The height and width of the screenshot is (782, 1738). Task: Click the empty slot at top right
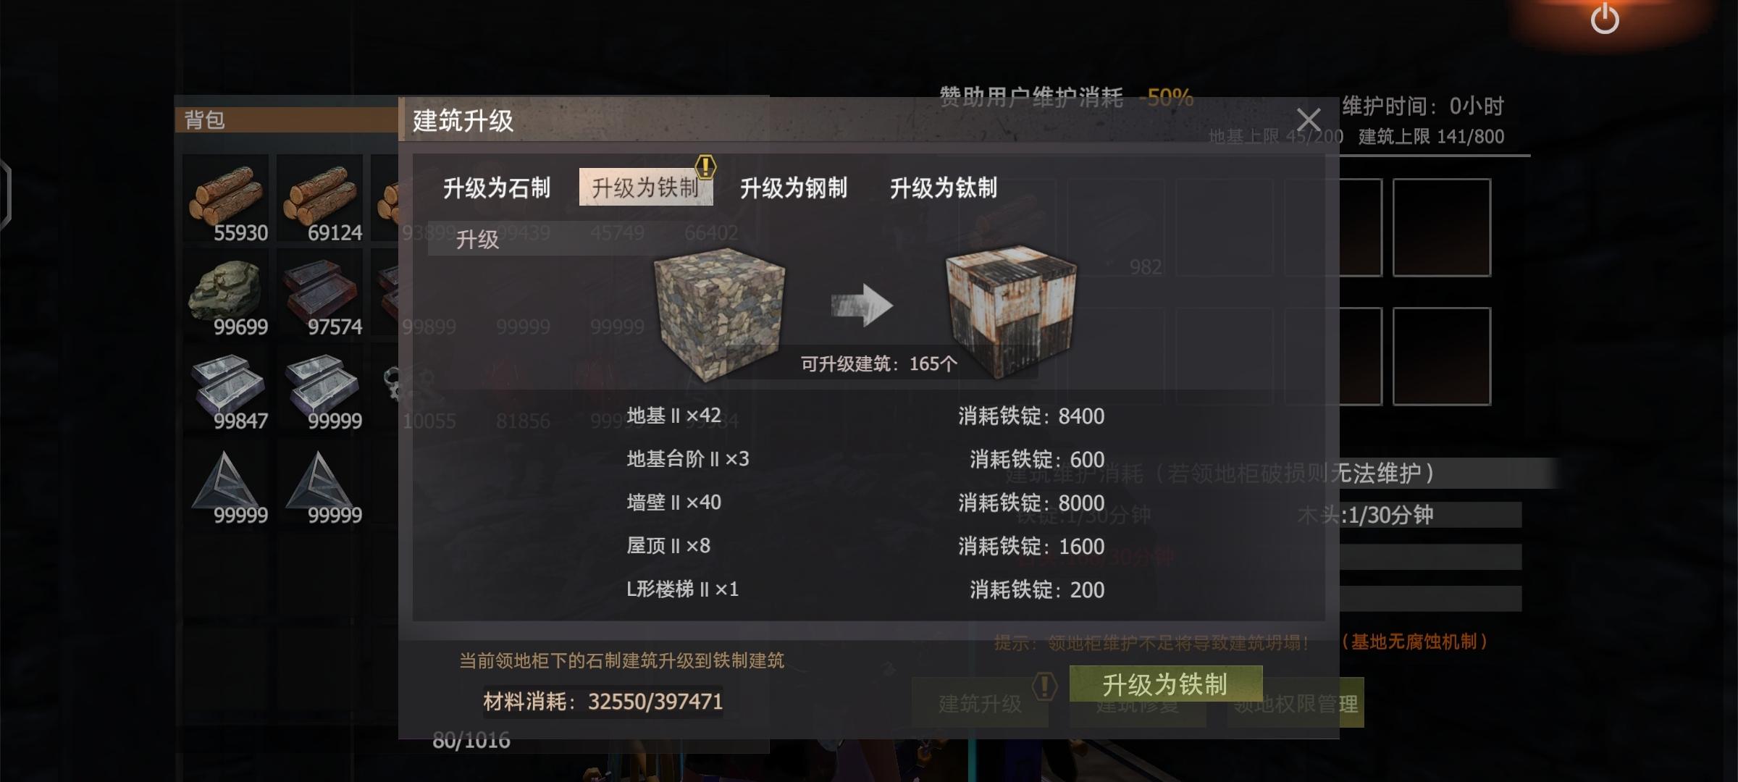pos(1442,227)
